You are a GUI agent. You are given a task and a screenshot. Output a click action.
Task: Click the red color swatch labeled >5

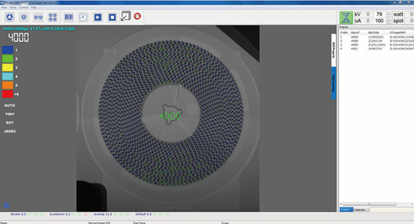[x=8, y=94]
